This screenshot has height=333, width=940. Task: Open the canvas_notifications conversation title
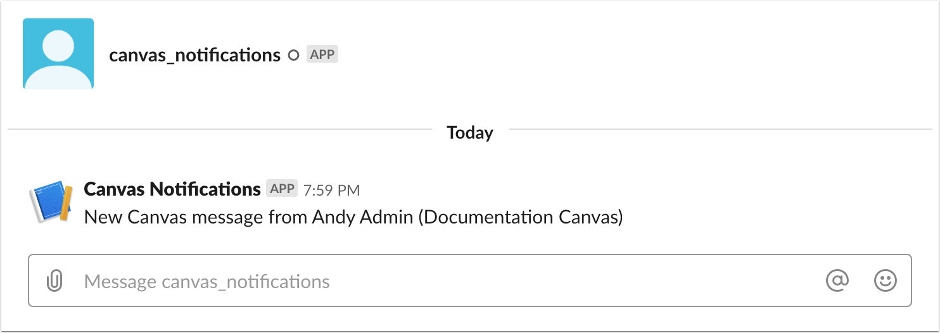pos(194,55)
